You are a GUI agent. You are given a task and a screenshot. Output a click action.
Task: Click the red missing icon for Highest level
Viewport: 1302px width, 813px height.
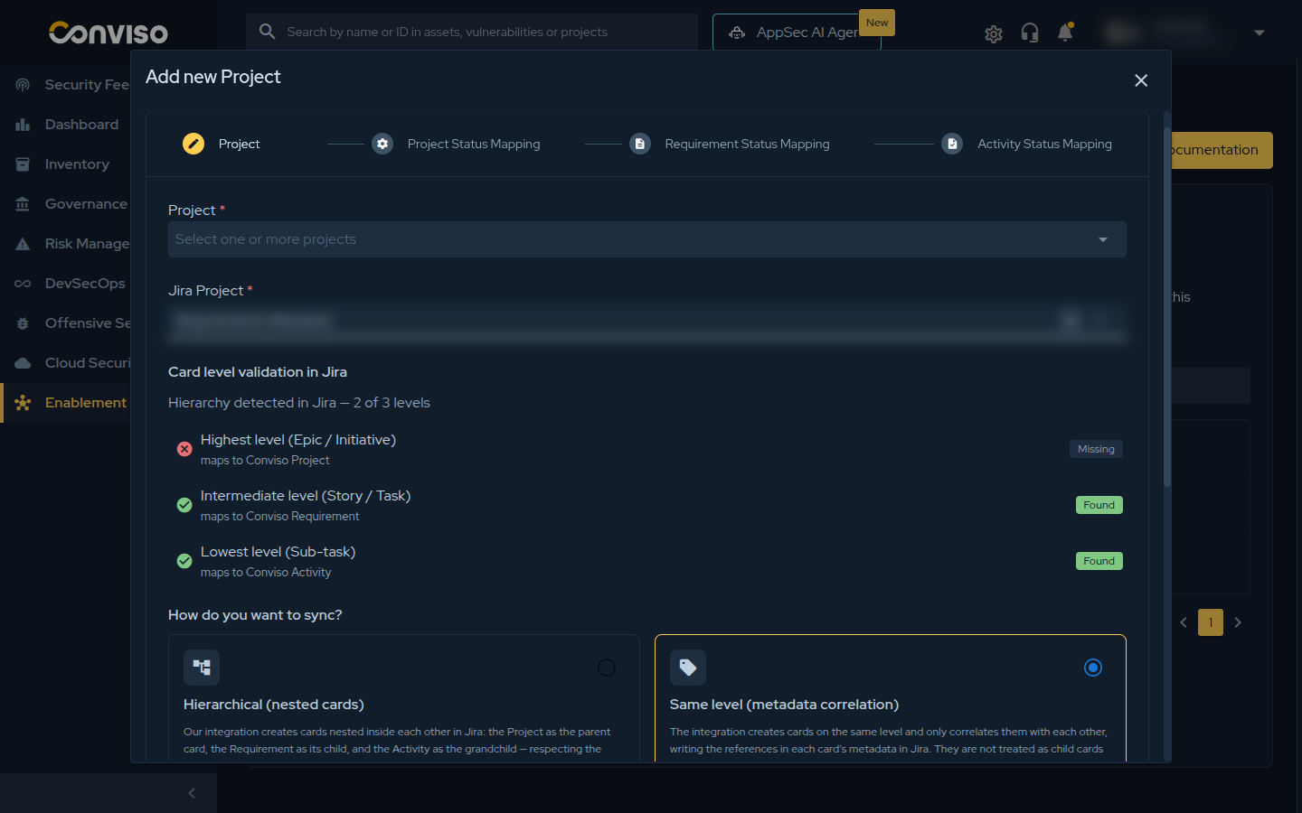[x=184, y=449]
